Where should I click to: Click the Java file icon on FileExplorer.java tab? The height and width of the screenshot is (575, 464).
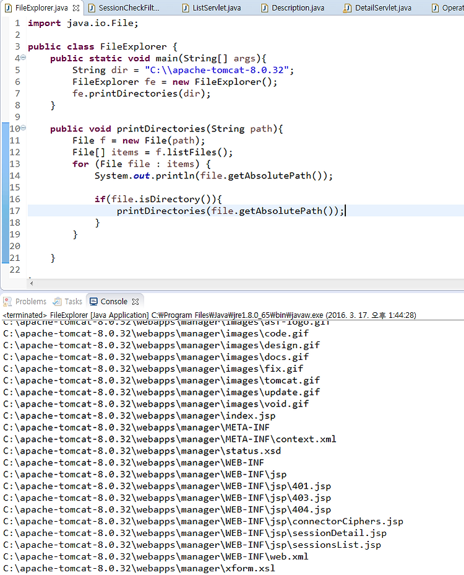click(8, 8)
